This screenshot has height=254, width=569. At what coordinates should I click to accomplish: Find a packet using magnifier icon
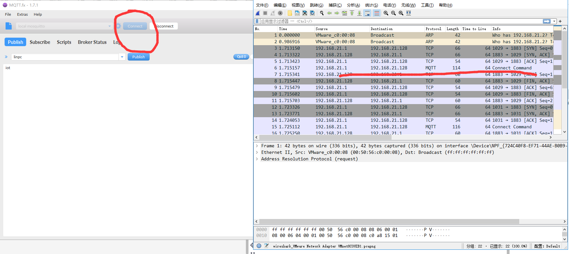(x=322, y=13)
